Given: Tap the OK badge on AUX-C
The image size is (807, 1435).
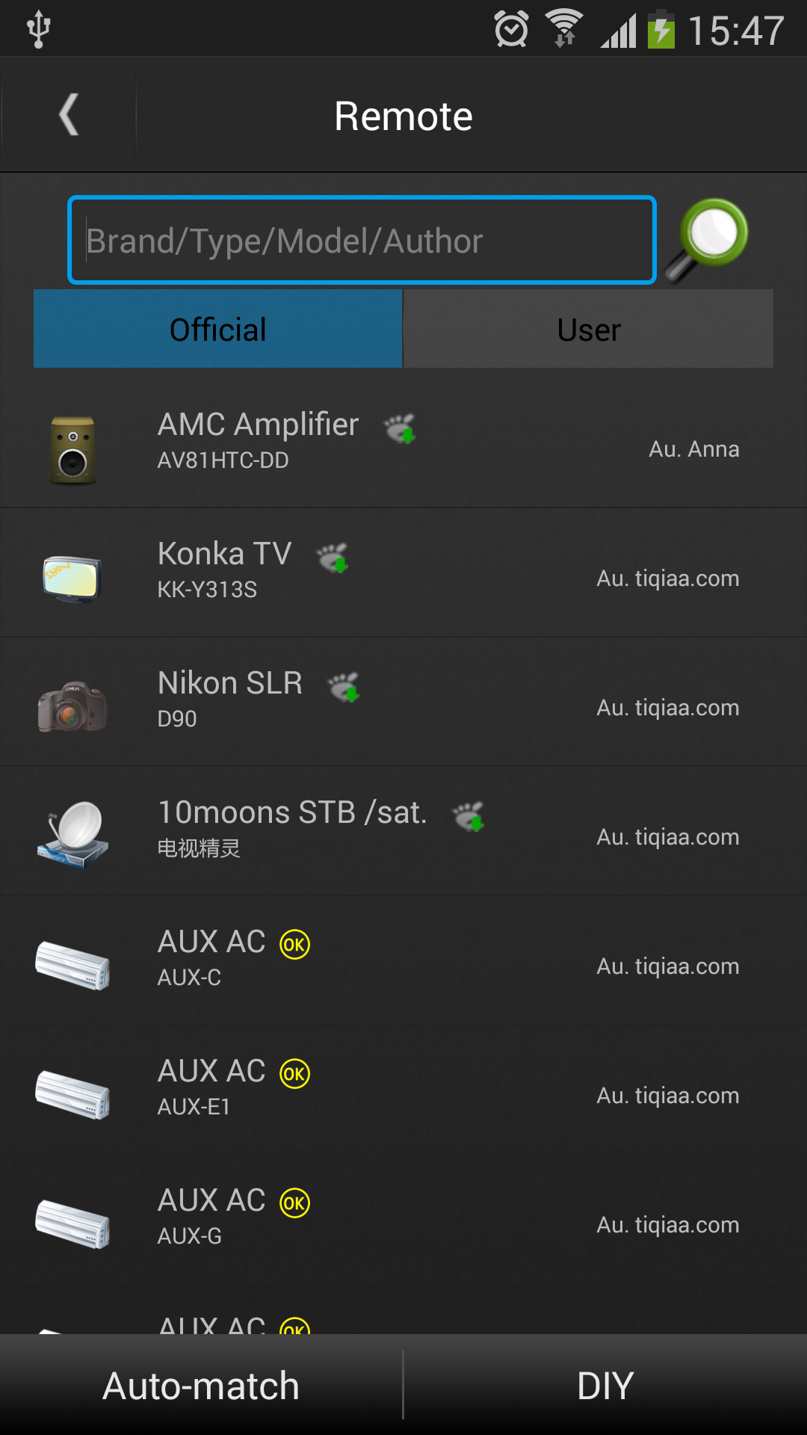Looking at the screenshot, I should pos(294,945).
